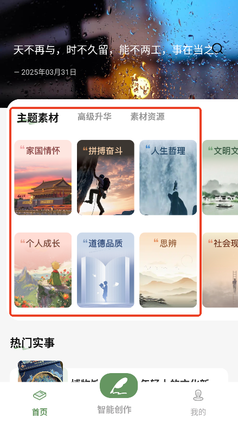
Task: Click the daily quote text
Action: point(113,50)
